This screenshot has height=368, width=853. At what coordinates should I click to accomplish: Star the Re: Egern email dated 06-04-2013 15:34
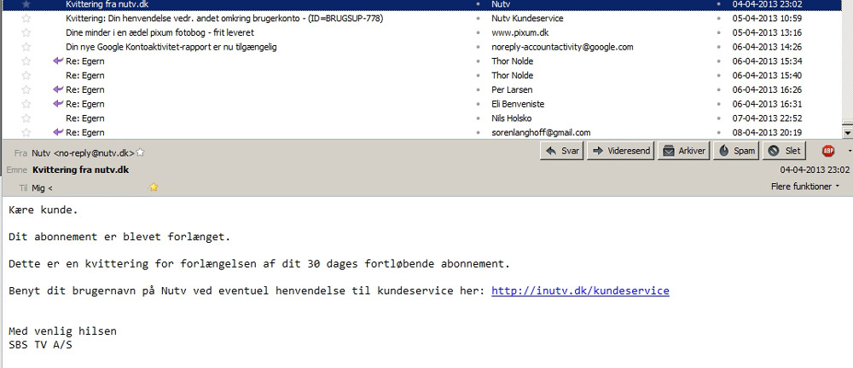pos(26,60)
